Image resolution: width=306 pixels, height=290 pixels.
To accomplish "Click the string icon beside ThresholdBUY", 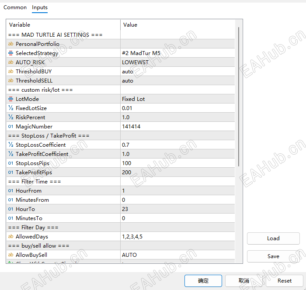I will click(11, 71).
